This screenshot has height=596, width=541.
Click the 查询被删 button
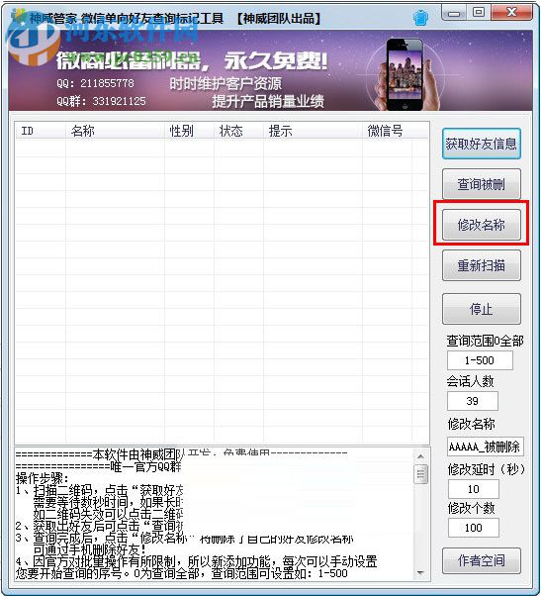(481, 184)
